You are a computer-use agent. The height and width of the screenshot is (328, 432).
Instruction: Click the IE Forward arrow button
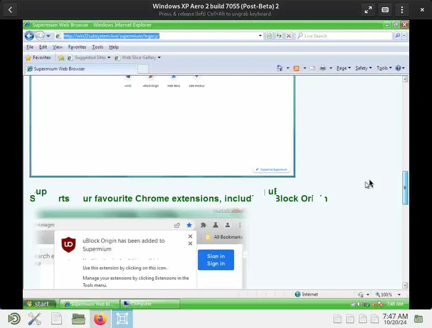[40, 36]
